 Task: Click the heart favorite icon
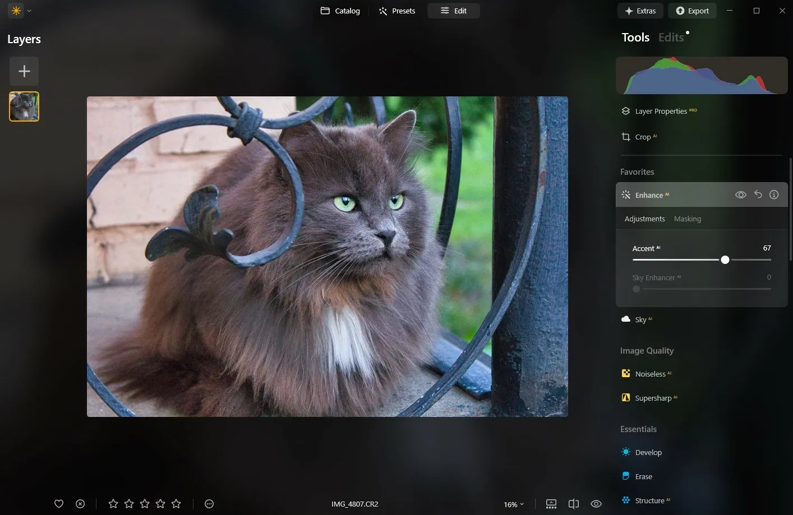(59, 504)
